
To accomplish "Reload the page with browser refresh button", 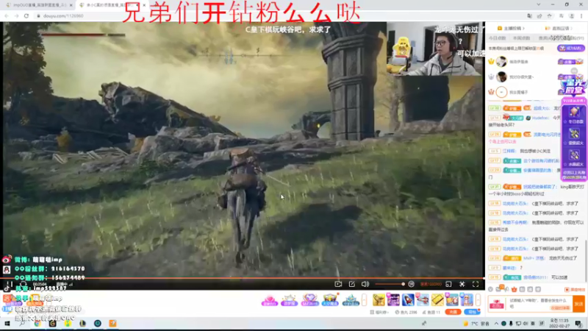I will [x=26, y=15].
